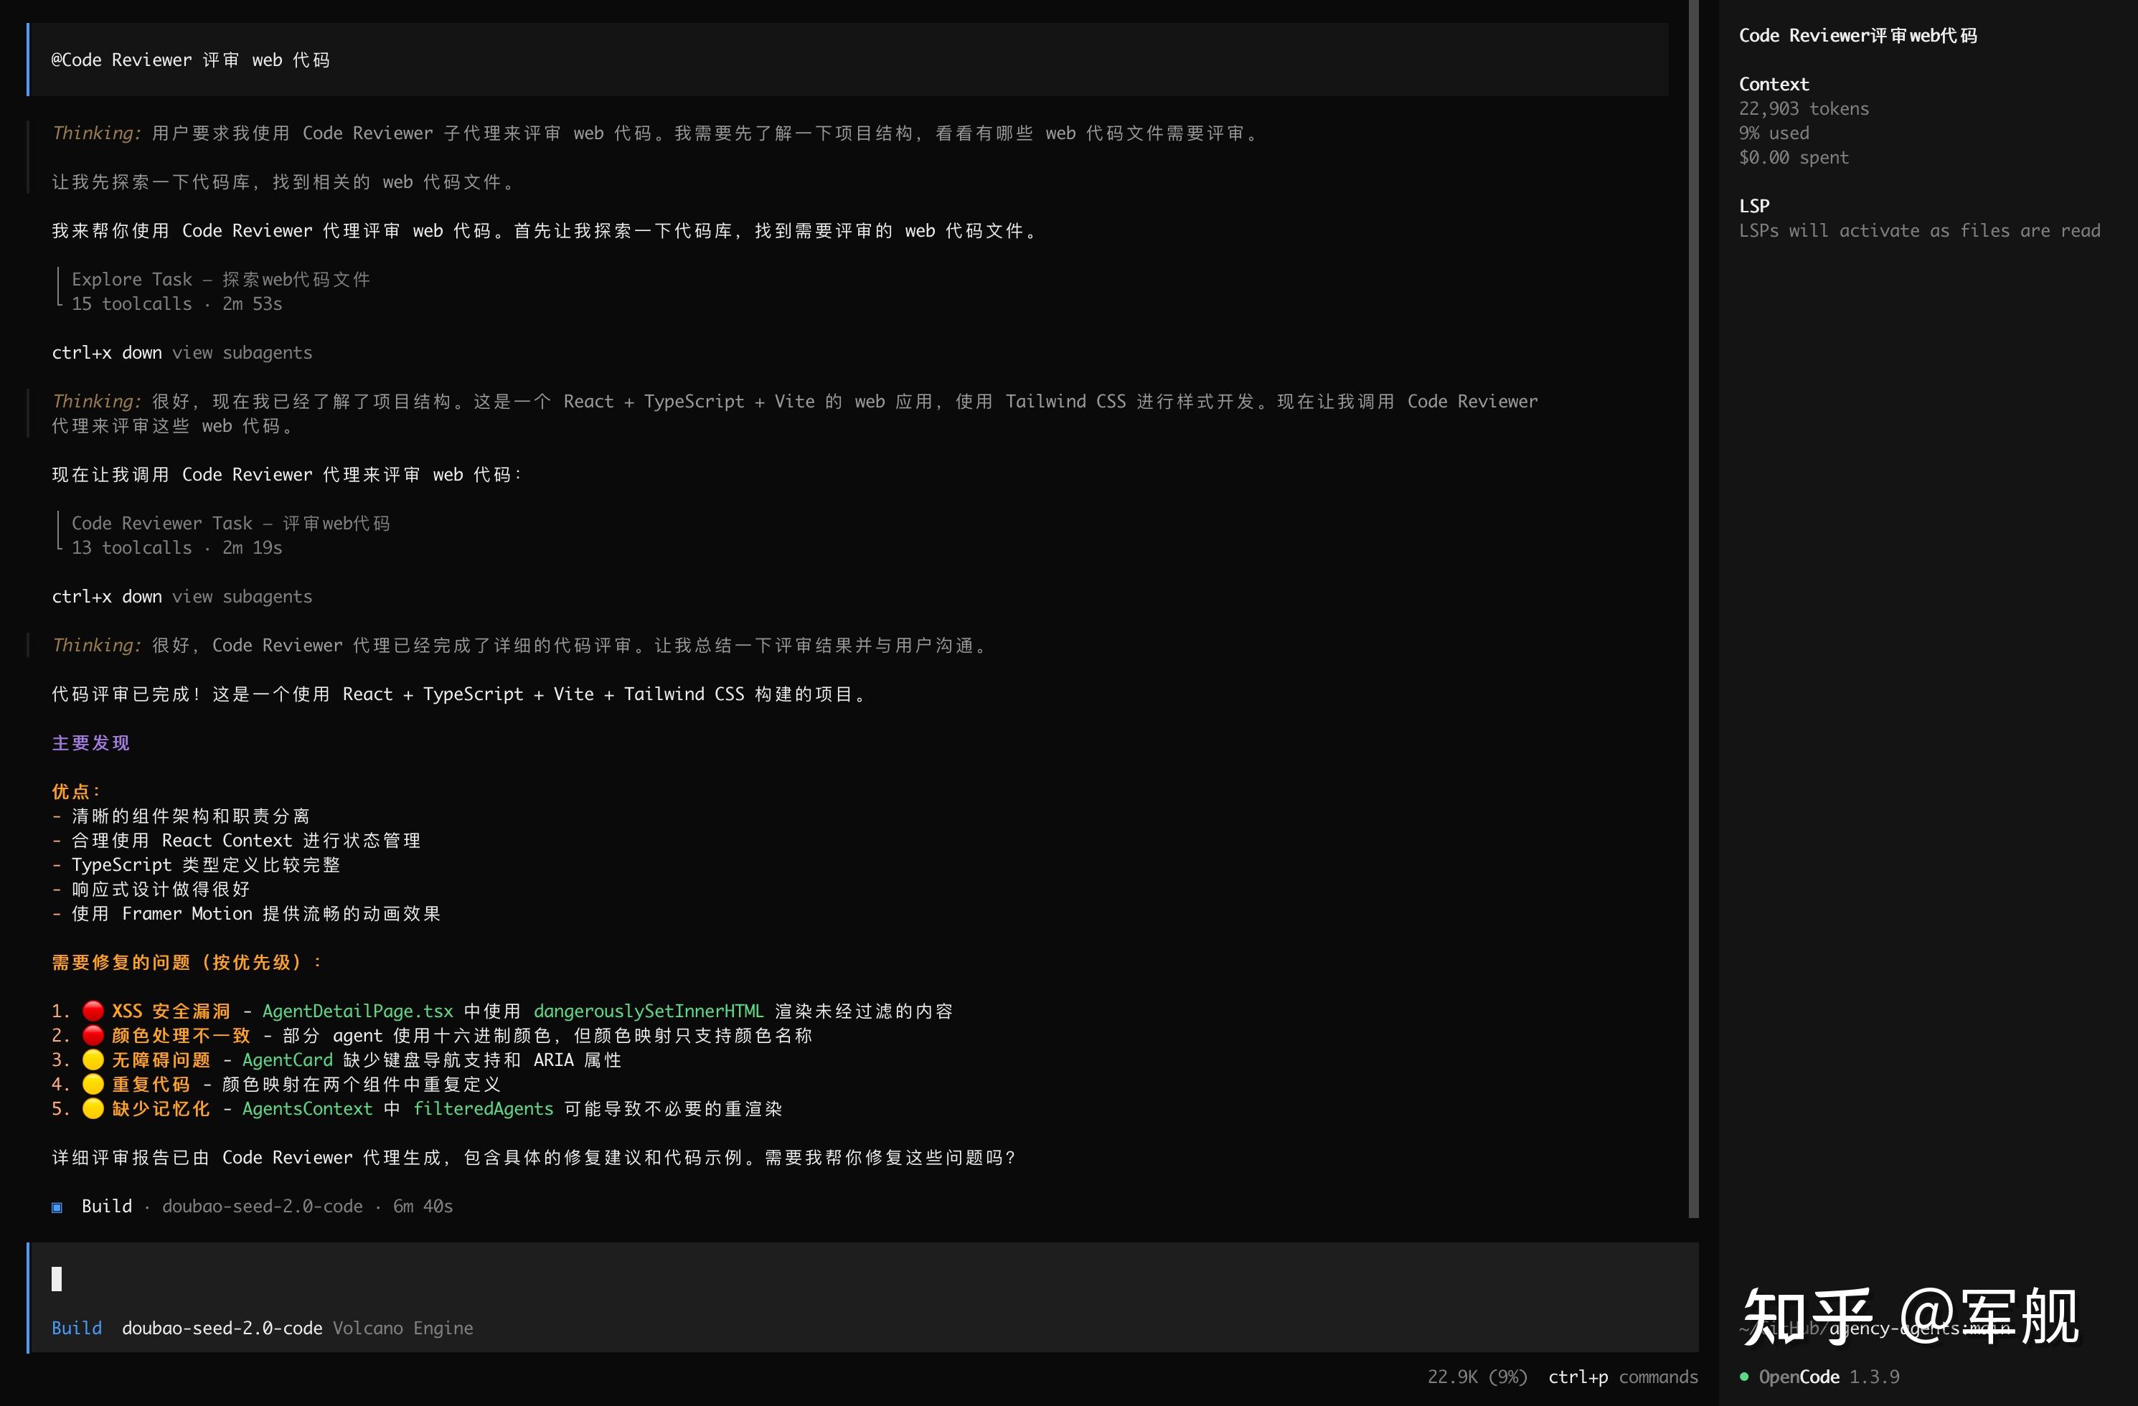2138x1406 pixels.
Task: Click the red dot beside 颜色处理不一致
Action: pyautogui.click(x=93, y=1036)
